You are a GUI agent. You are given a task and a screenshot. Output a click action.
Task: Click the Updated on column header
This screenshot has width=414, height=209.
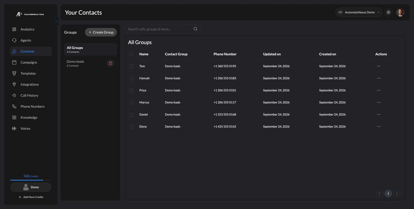[x=272, y=54]
